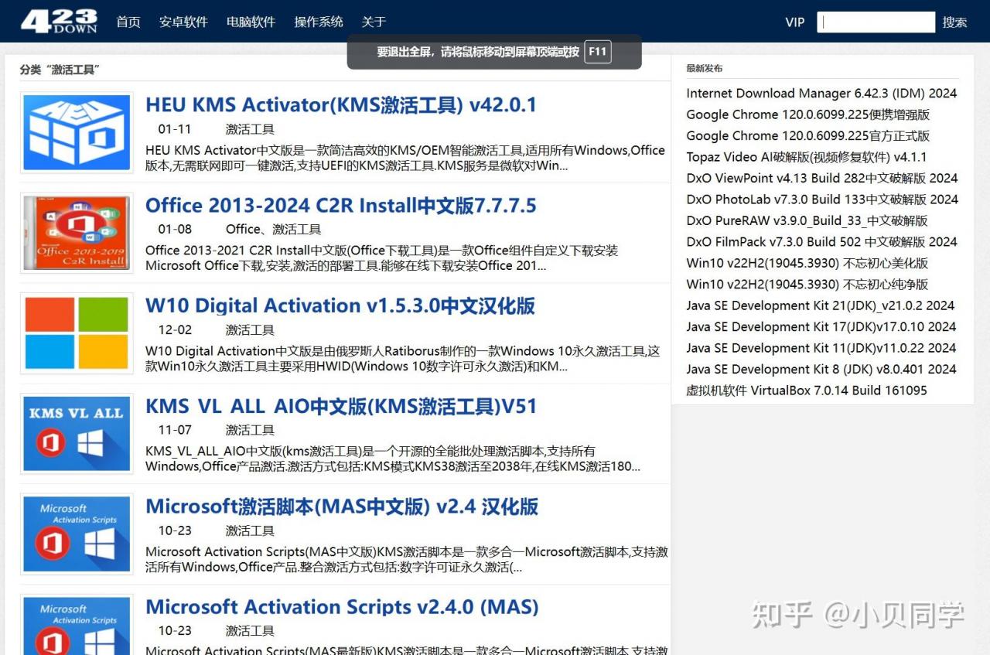Open 虚拟机软件 VirtualBox 7.0.14 Build 161095 link
Screen dimensions: 990x655
point(806,391)
